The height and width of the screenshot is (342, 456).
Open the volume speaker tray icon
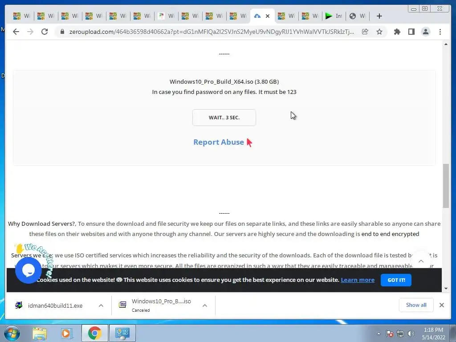411,334
